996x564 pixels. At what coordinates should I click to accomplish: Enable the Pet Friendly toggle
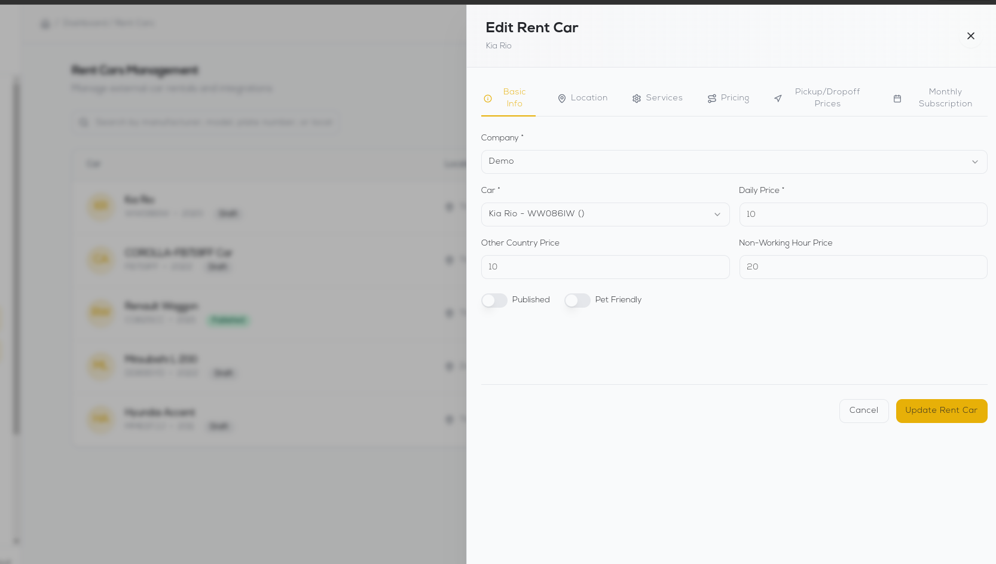tap(578, 300)
